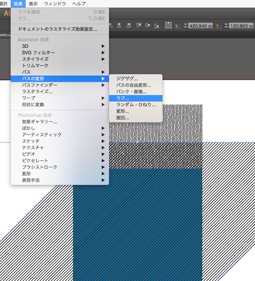Click vertical align bottom icon
This screenshot has width=255, height=281.
[x=157, y=25]
